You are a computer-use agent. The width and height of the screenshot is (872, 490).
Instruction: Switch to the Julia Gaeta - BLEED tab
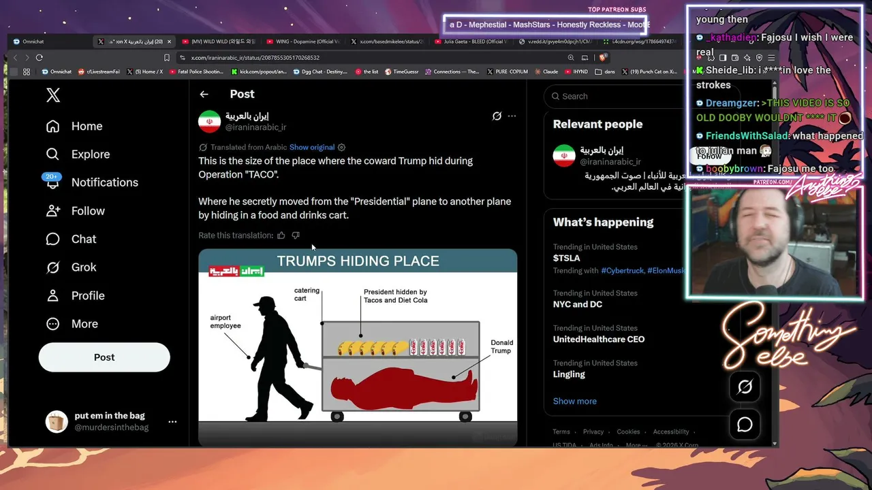471,42
